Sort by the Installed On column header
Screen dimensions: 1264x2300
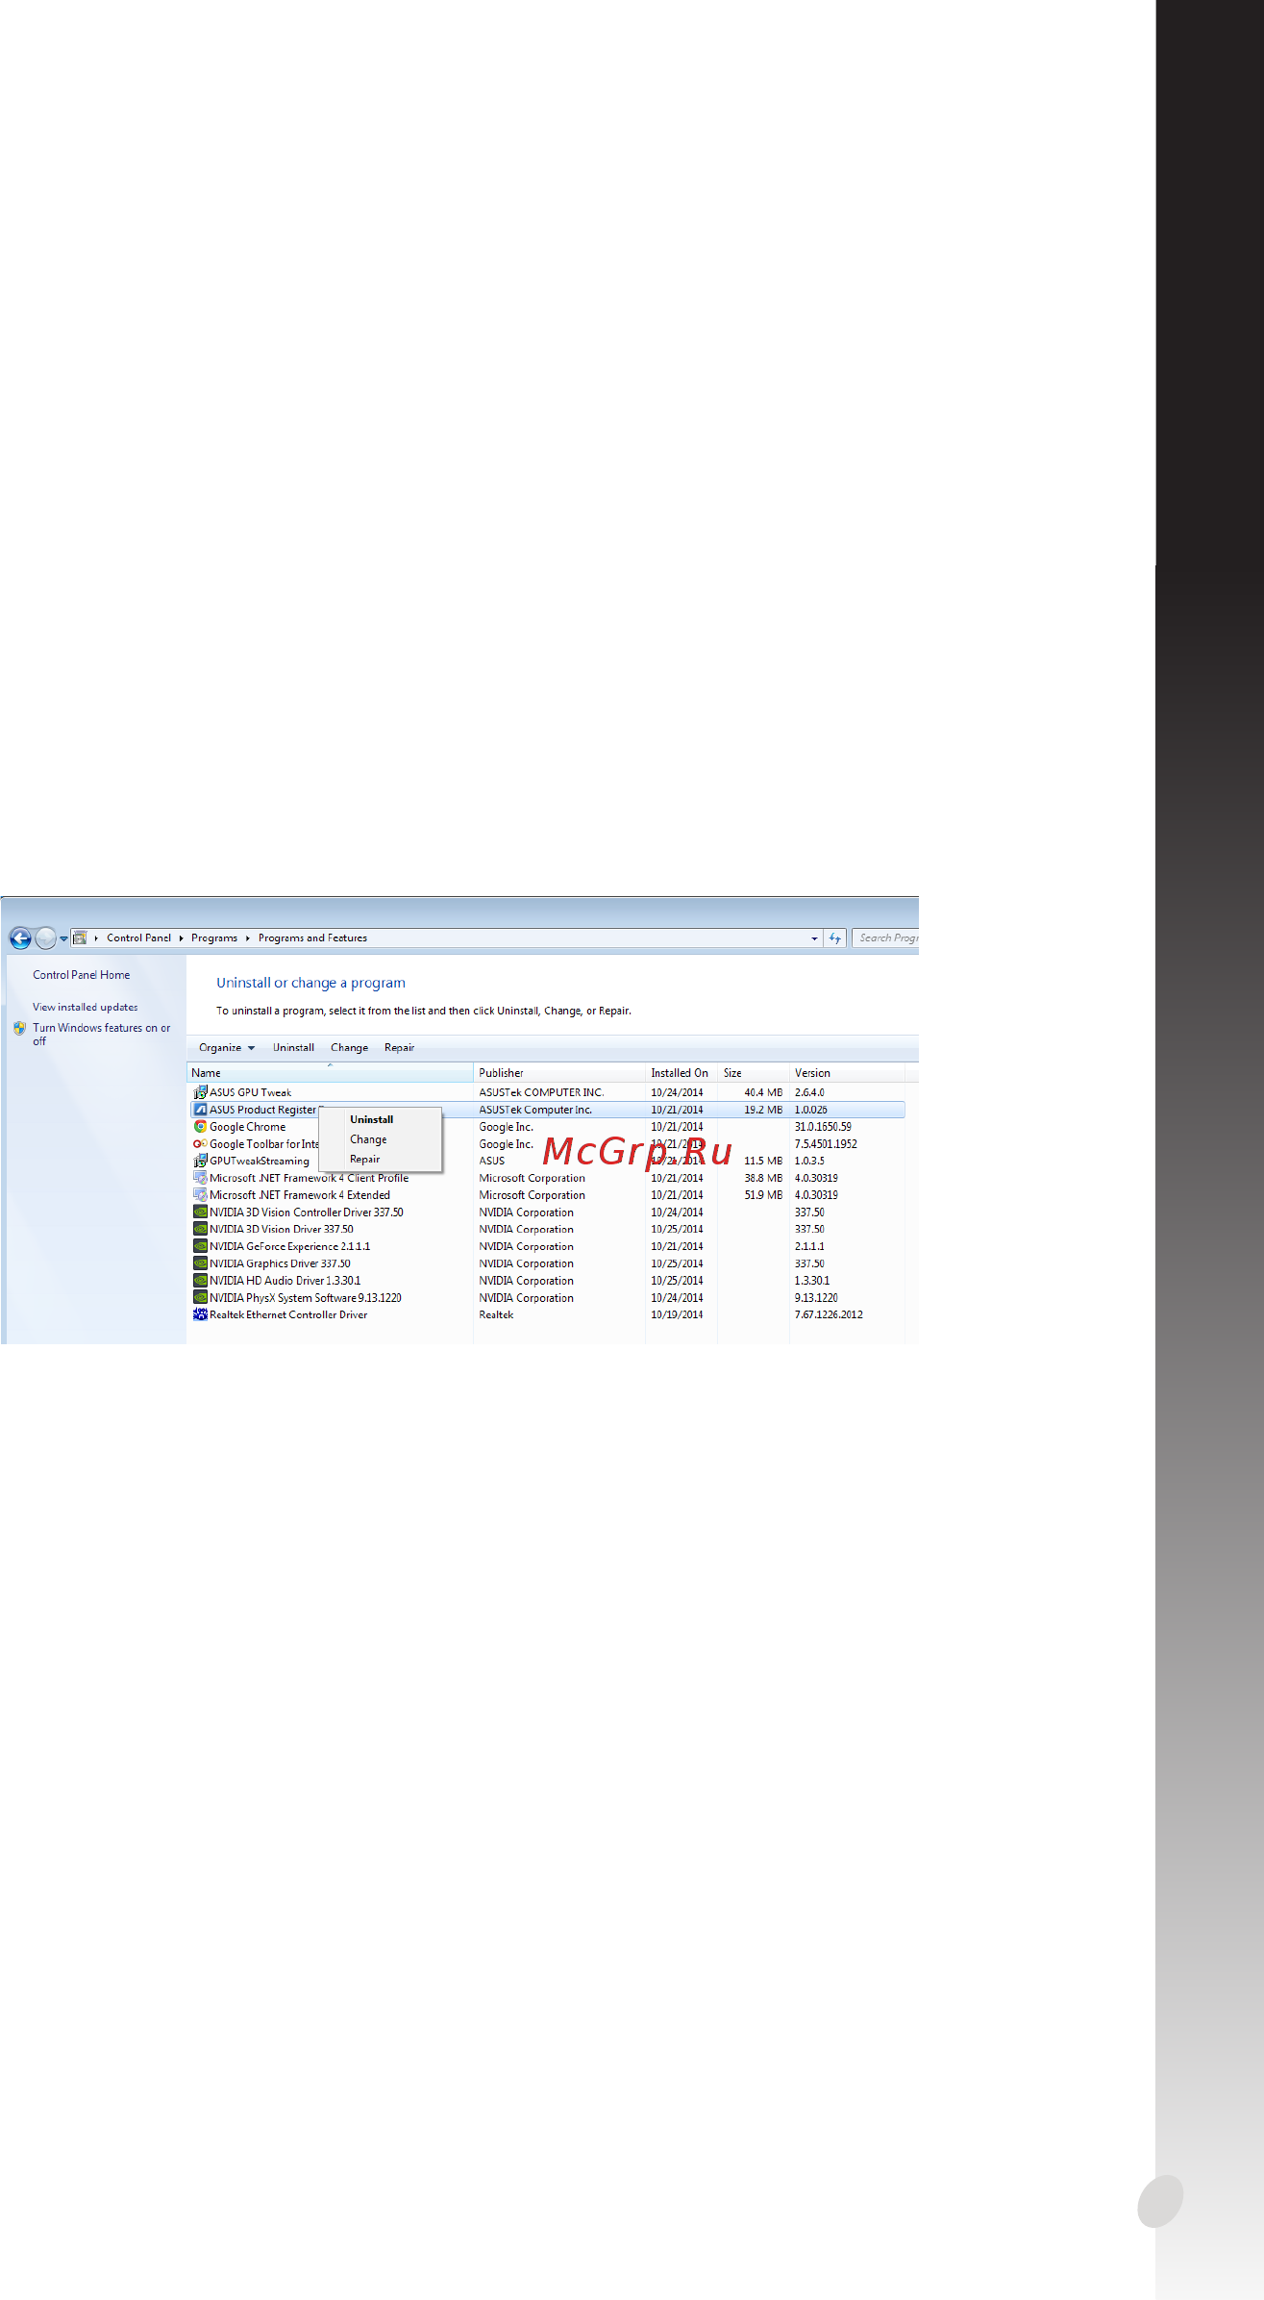pos(681,1073)
